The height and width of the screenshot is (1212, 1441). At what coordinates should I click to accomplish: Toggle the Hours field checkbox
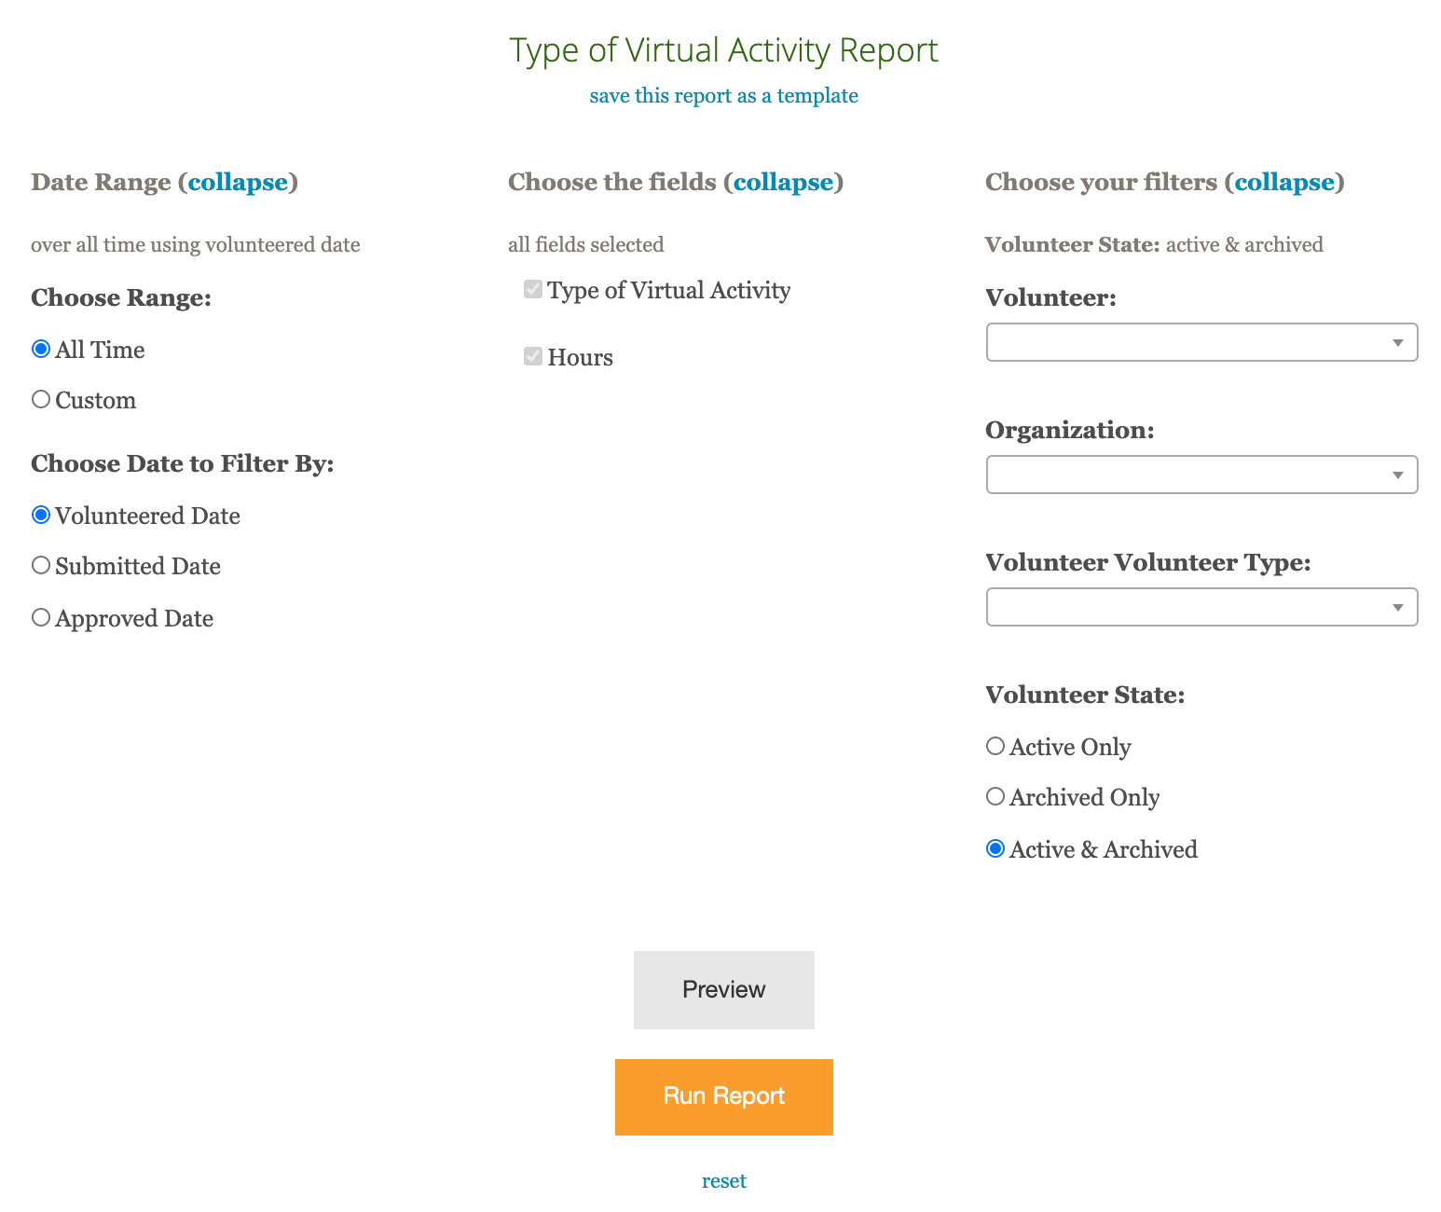(x=533, y=356)
